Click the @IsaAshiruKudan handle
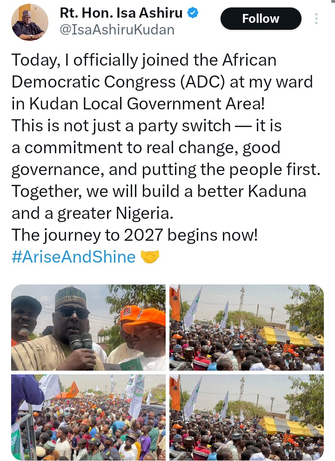The height and width of the screenshot is (461, 335). (117, 30)
